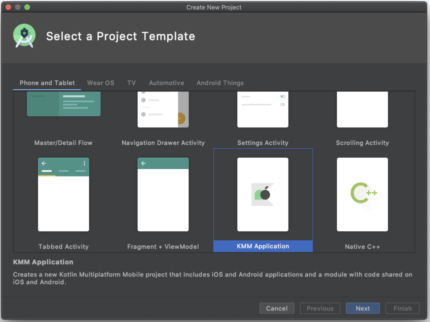Click the 'Native C++' label
Viewport: 430px width, 322px height.
pyautogui.click(x=363, y=247)
